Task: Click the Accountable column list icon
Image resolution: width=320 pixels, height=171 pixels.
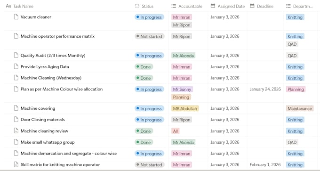Action: click(174, 6)
